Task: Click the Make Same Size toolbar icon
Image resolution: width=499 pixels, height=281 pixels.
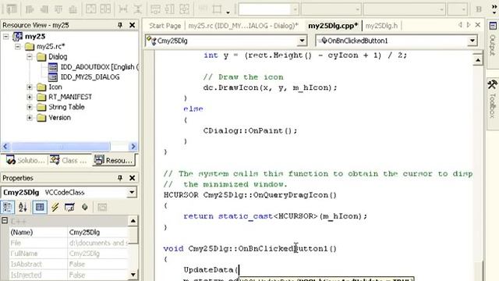Action: click(x=184, y=9)
